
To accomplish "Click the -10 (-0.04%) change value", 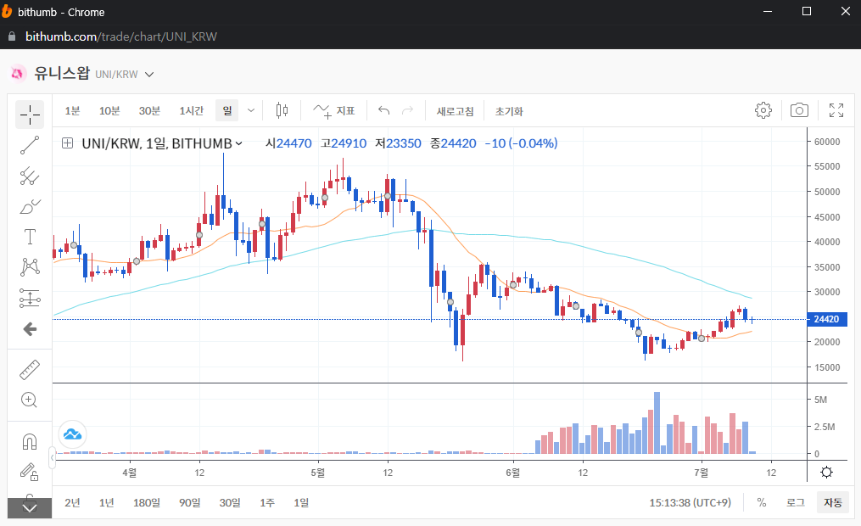I will pos(521,143).
